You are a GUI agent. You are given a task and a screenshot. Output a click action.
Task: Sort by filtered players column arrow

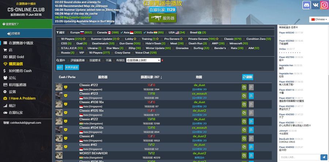point(161,77)
